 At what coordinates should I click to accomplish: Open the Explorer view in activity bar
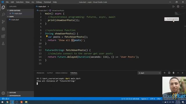(x=3, y=7)
